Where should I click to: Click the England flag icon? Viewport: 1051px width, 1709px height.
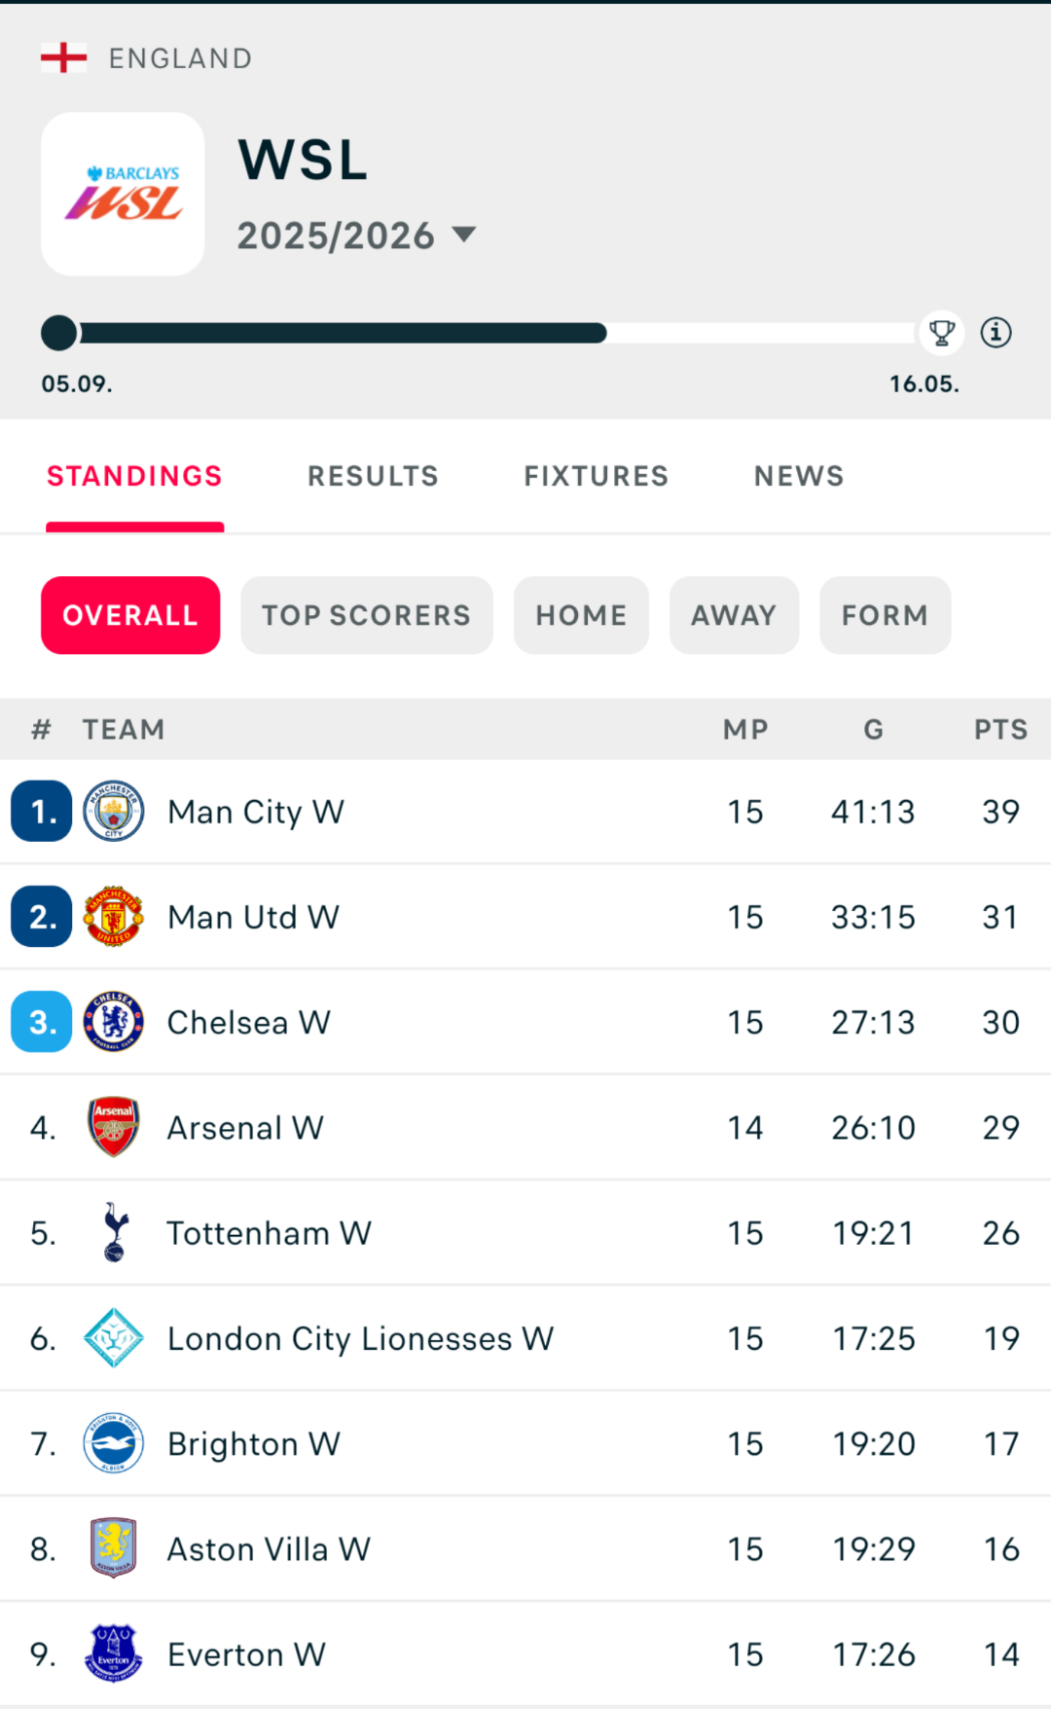[x=65, y=55]
